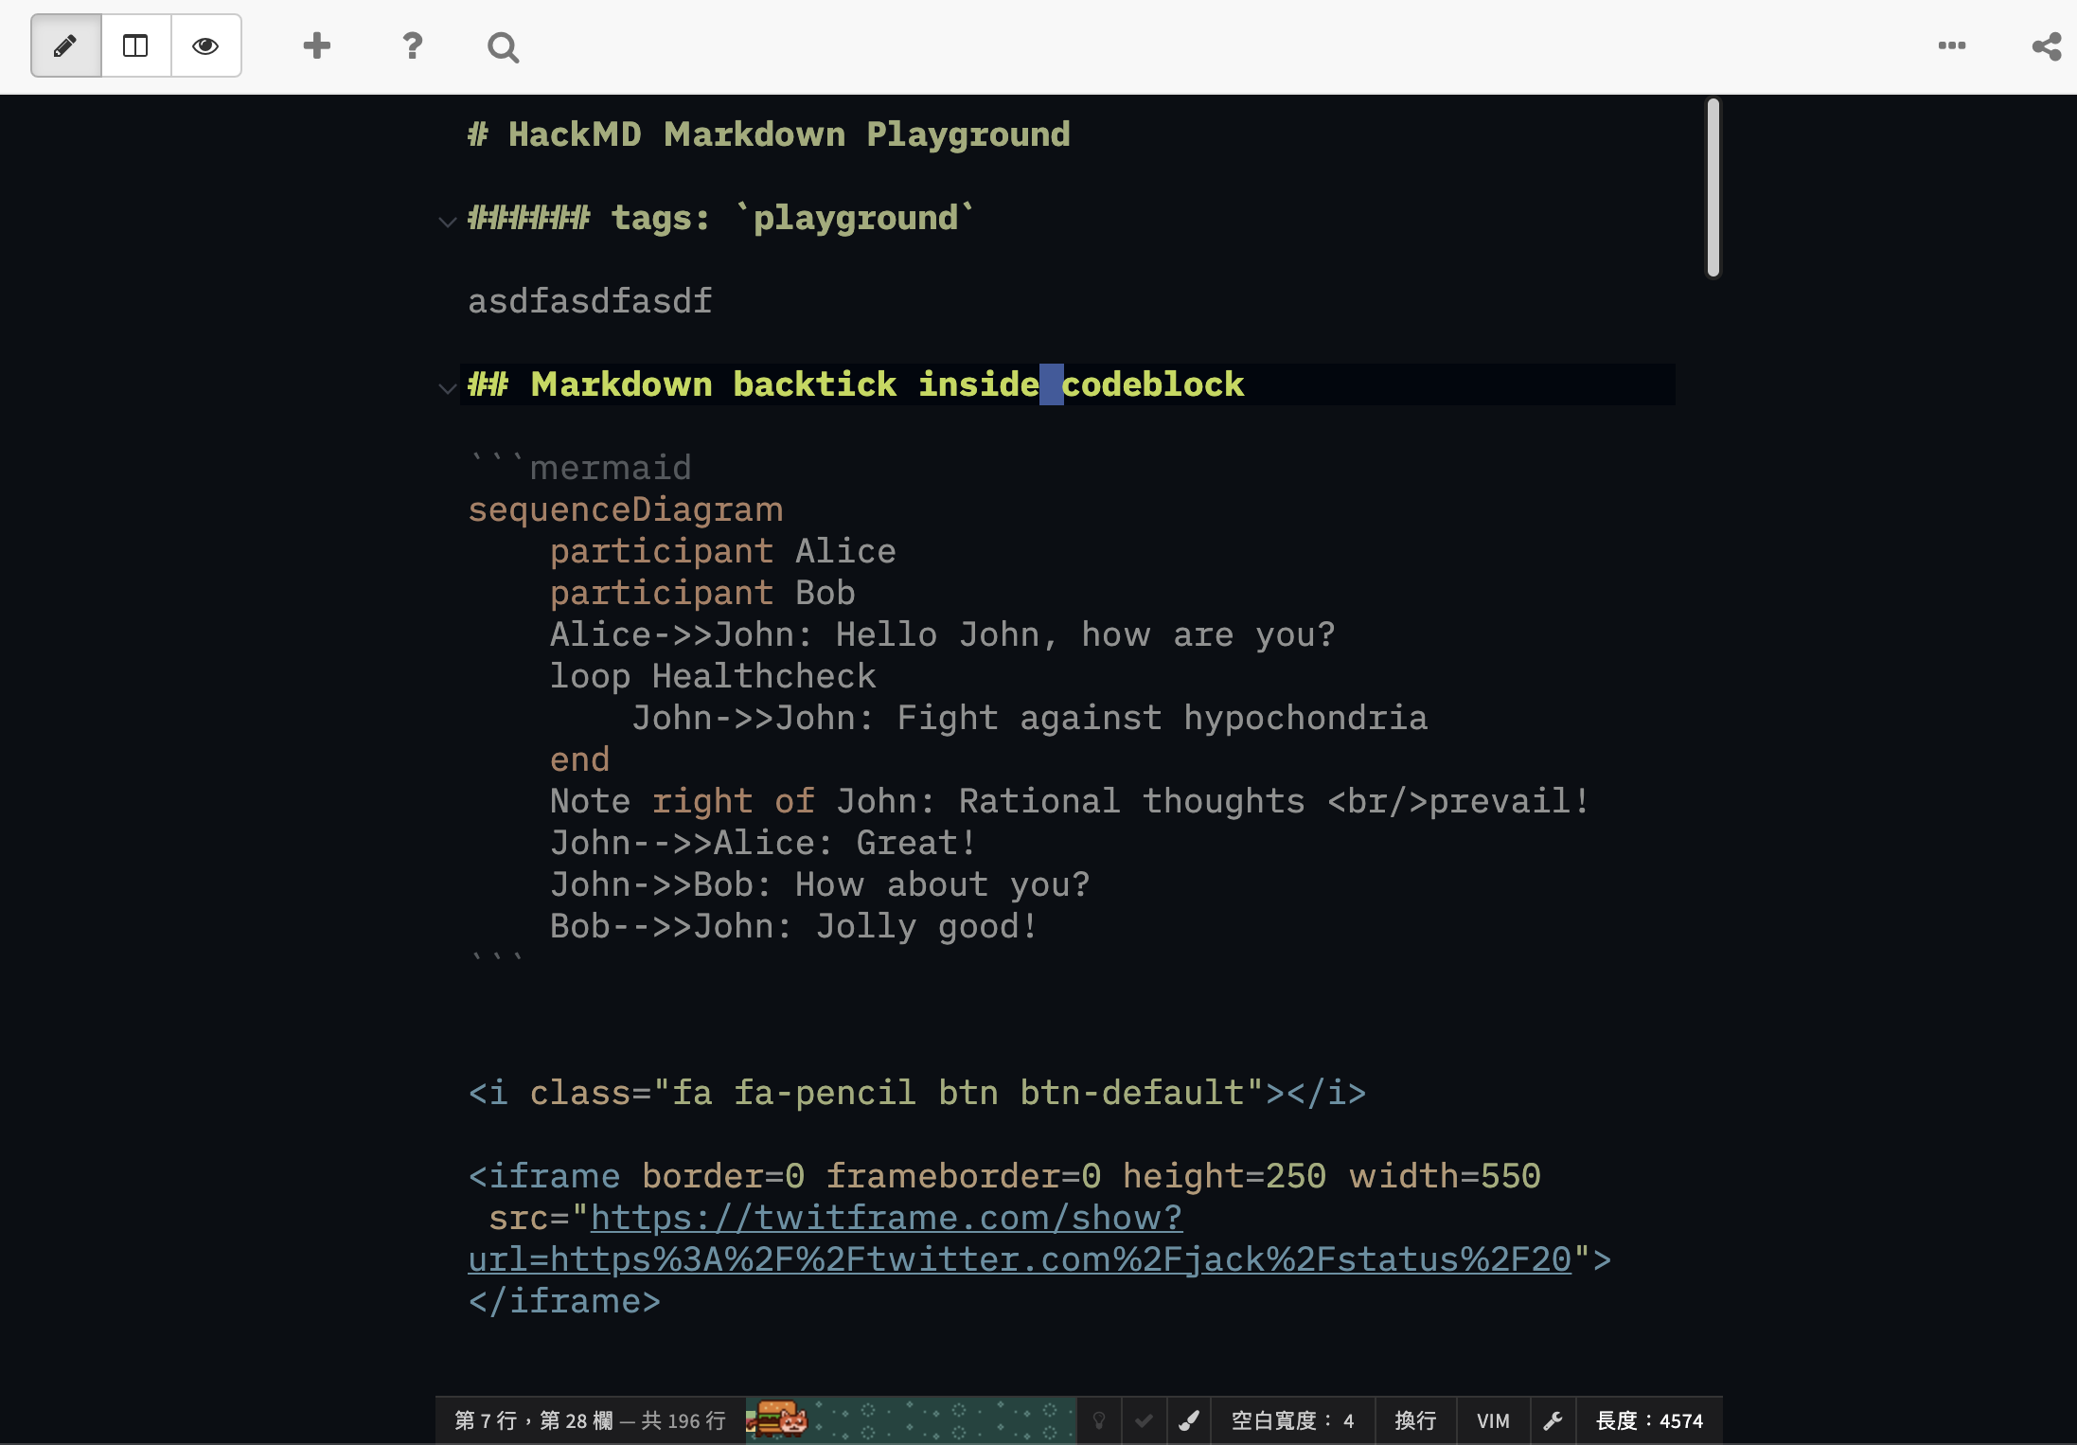
Task: Click the lightbulb icon in status bar
Action: click(x=1099, y=1420)
